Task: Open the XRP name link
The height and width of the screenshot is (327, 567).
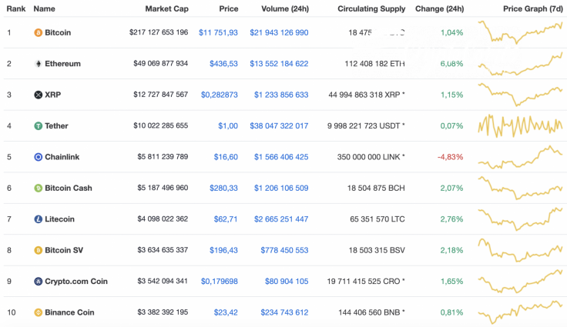Action: click(x=53, y=95)
